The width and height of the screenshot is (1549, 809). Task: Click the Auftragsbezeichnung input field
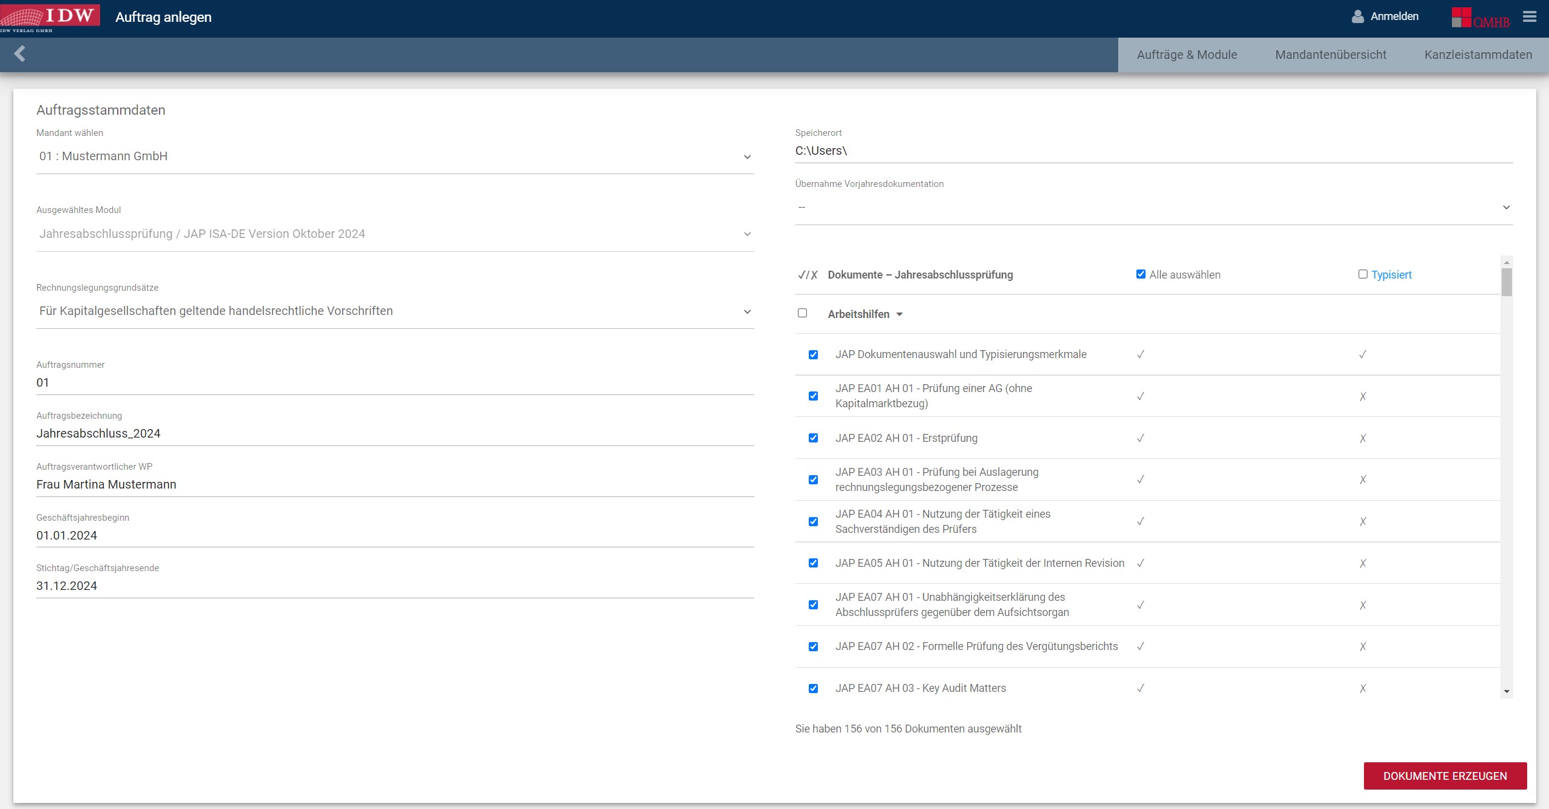[394, 433]
